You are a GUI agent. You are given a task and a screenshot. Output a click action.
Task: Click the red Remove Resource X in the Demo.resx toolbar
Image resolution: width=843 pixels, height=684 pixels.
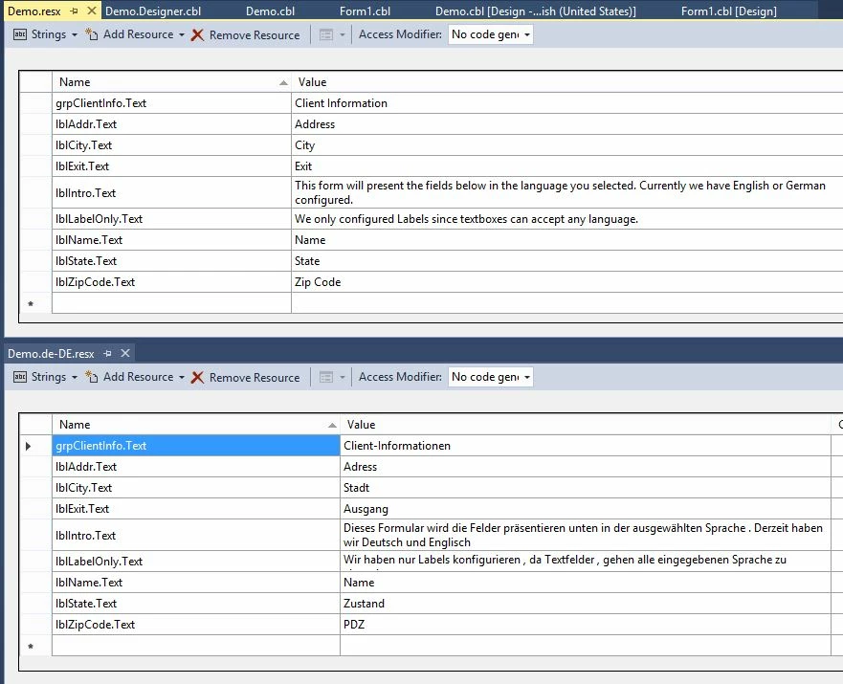coord(197,35)
